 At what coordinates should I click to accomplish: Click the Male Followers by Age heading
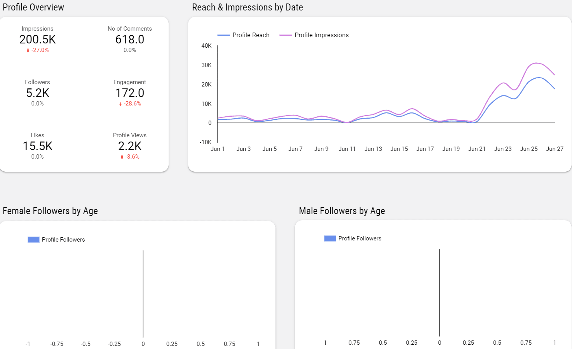(x=342, y=211)
